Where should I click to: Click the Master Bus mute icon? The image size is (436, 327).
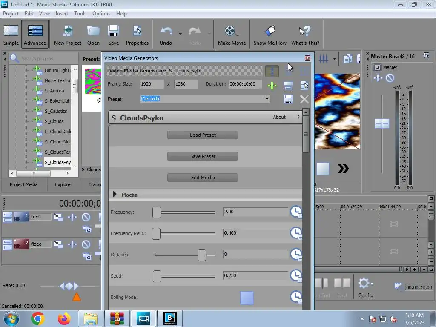point(390,78)
